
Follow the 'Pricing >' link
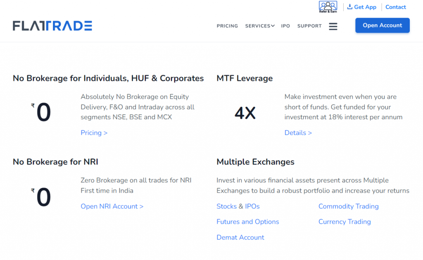coord(94,133)
